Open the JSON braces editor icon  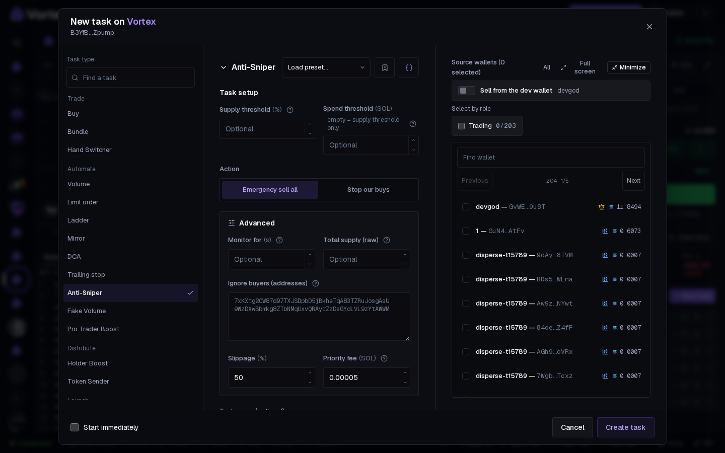409,67
